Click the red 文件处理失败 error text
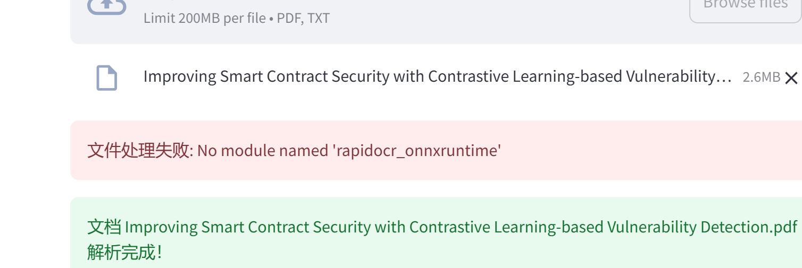The image size is (802, 268). click(139, 151)
